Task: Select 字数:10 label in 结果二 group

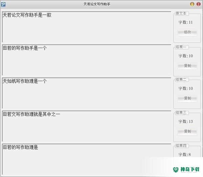Action: [186, 88]
